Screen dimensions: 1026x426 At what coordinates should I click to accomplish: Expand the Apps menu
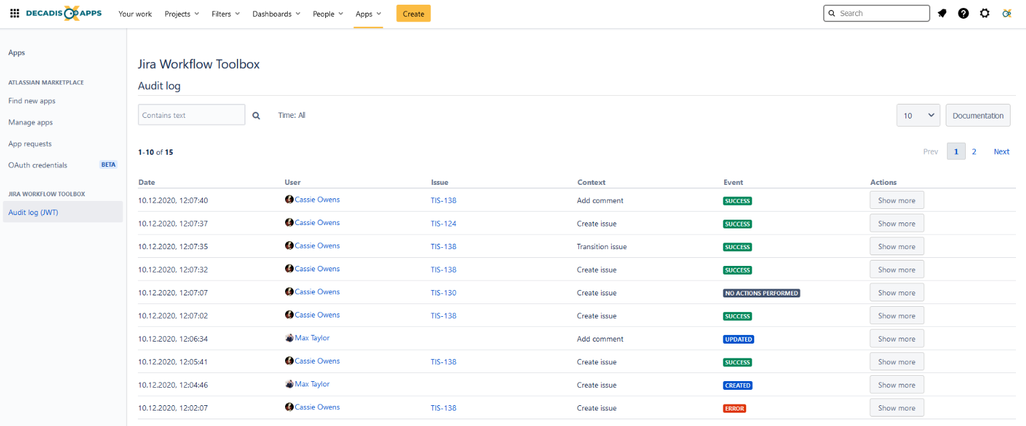point(369,13)
